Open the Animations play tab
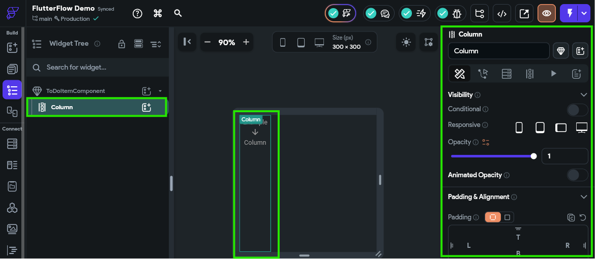Viewport: 595px width, 259px height. [553, 74]
